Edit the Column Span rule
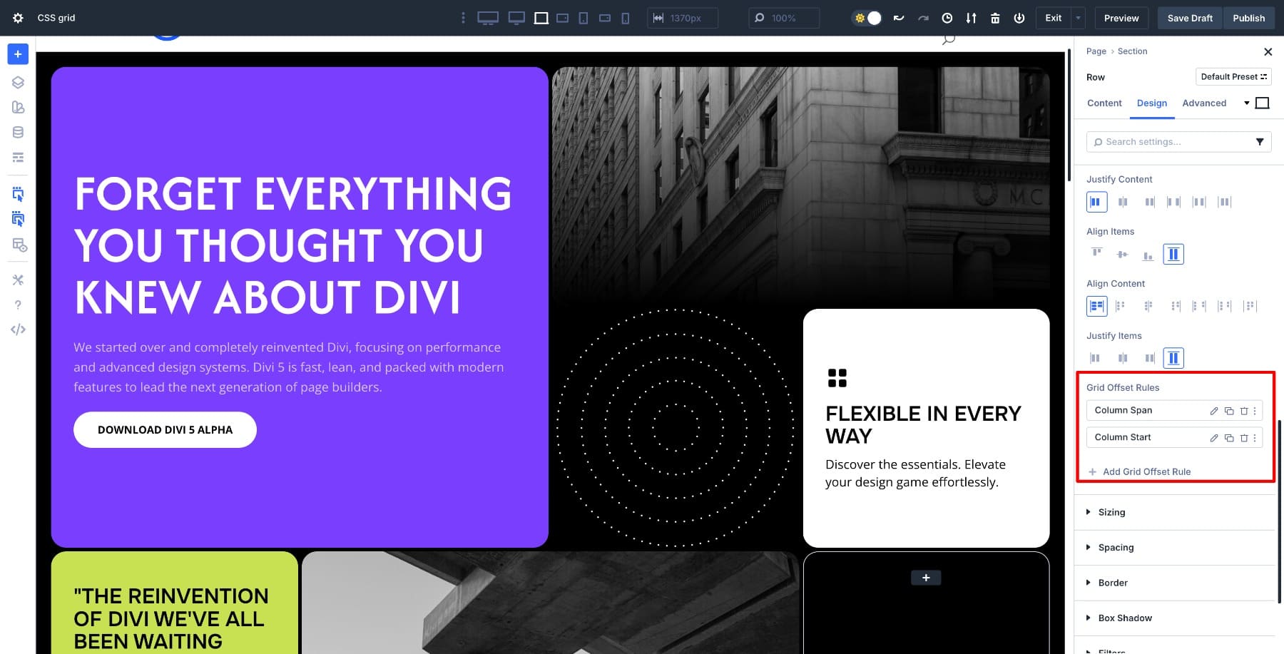This screenshot has width=1284, height=654. click(1213, 411)
